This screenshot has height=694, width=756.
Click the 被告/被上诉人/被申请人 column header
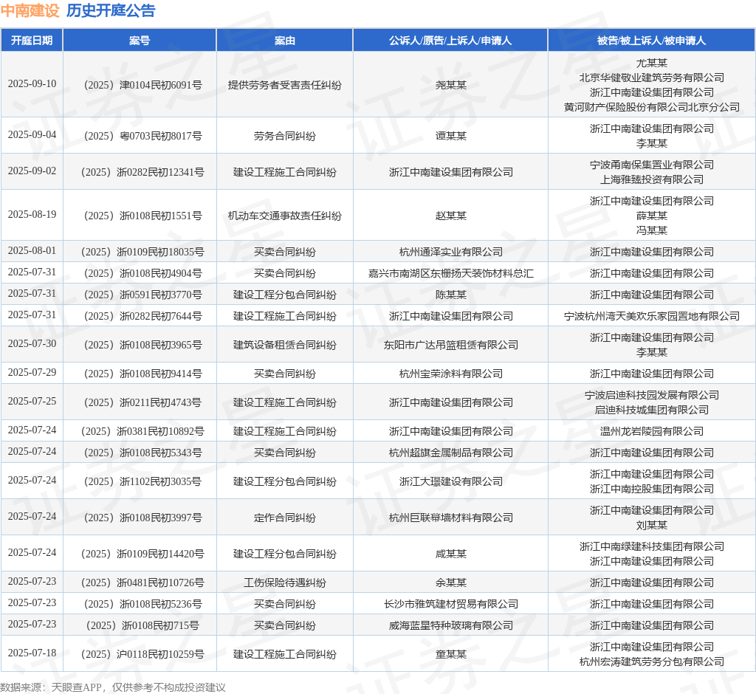tap(651, 41)
